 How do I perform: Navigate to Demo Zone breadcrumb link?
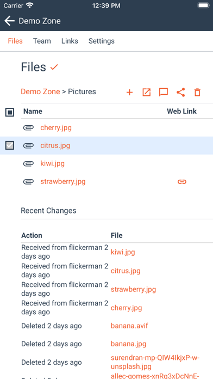pos(40,91)
